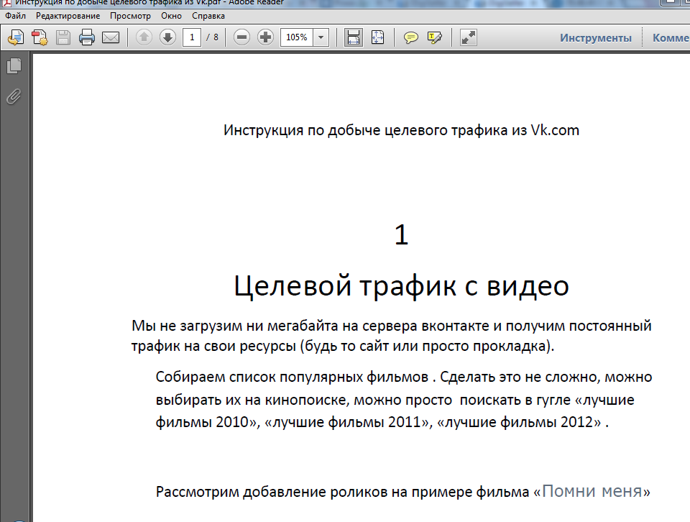Click the Adobe Reader title bar PDF icon

click(x=6, y=2)
